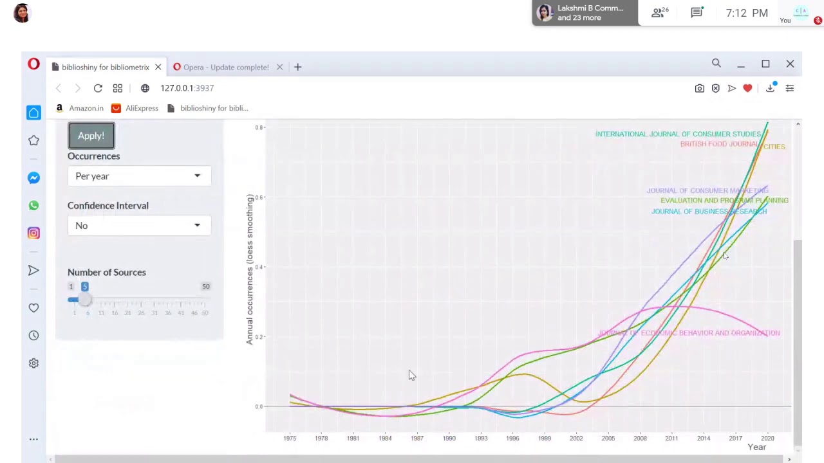Open sidebar setup three-dots menu
824x463 pixels.
[x=33, y=439]
